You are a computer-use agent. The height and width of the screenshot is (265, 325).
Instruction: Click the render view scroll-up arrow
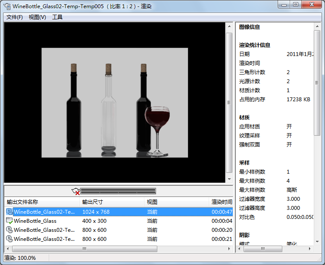click(x=229, y=27)
